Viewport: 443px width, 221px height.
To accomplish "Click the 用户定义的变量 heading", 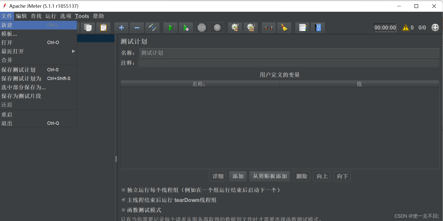I will (280, 75).
